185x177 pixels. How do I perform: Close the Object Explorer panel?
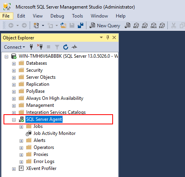click(x=114, y=37)
